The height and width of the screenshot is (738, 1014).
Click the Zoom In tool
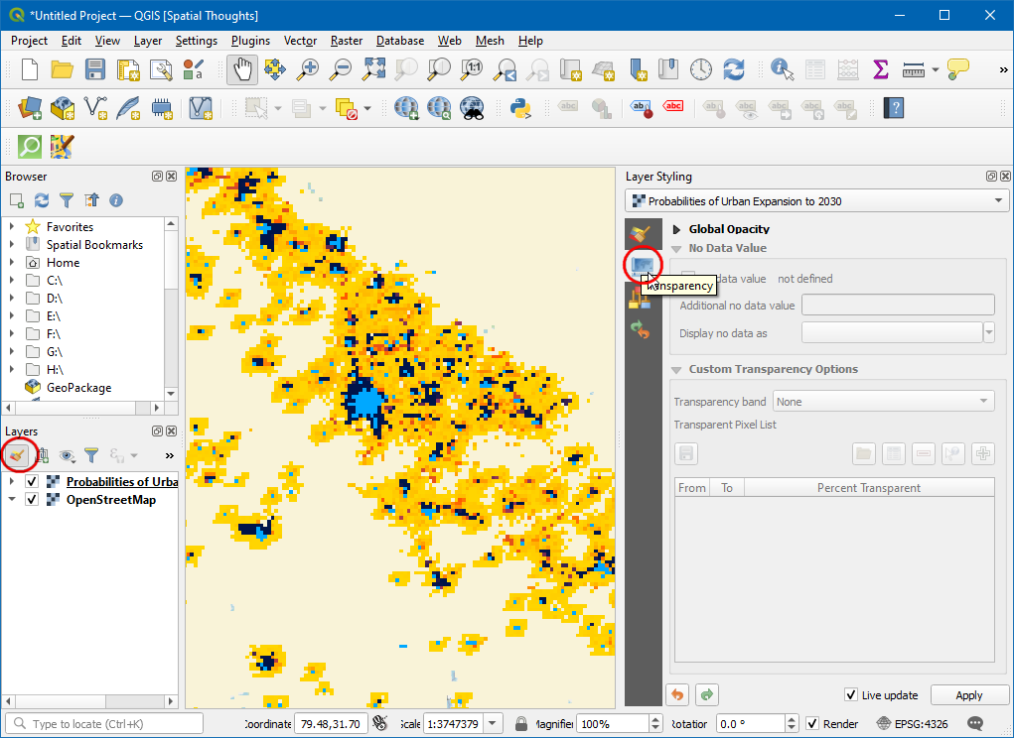[309, 69]
